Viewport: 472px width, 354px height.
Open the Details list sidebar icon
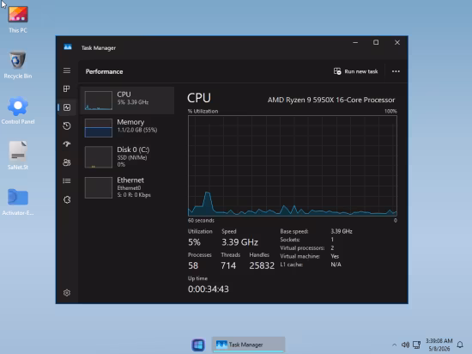(x=67, y=180)
